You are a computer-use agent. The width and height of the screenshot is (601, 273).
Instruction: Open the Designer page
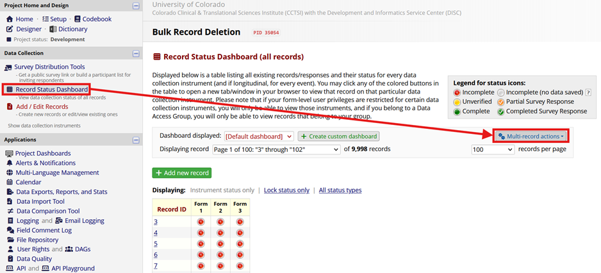pos(29,29)
